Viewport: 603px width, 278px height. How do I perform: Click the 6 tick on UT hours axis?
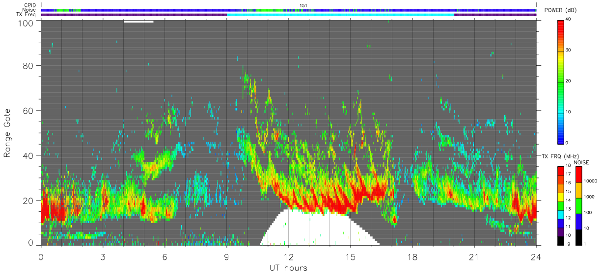pyautogui.click(x=164, y=257)
